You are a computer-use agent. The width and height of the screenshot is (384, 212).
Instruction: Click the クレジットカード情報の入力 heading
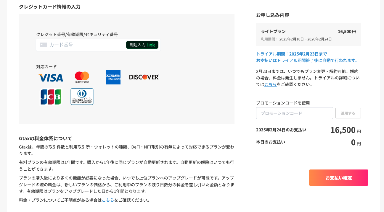50,7
